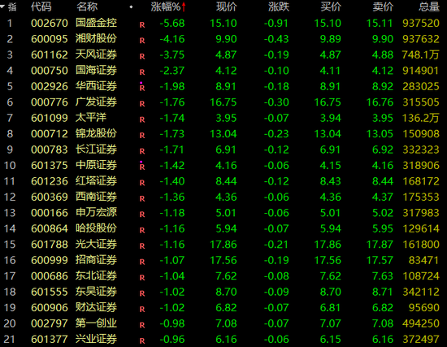The image size is (447, 347).
Task: Select the 广发证券 stock row
Action: 223,102
